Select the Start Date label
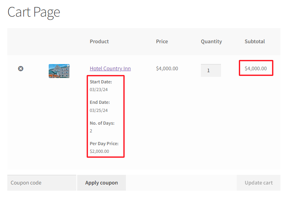The image size is (287, 198). click(x=101, y=82)
